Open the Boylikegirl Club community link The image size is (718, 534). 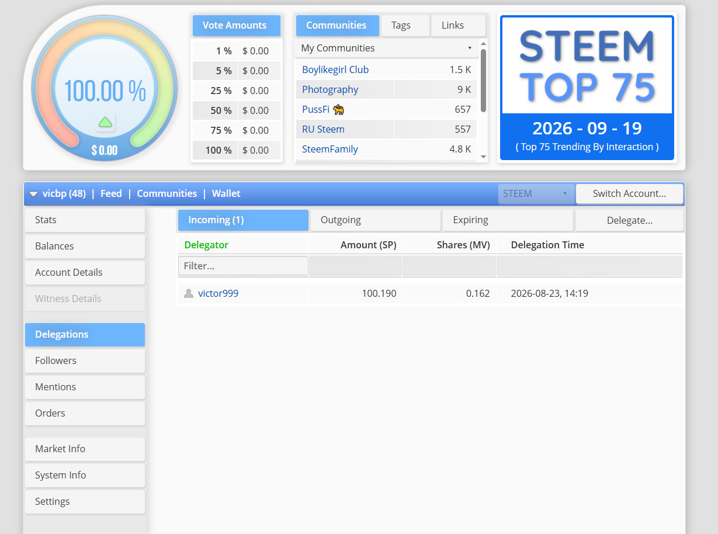[335, 70]
